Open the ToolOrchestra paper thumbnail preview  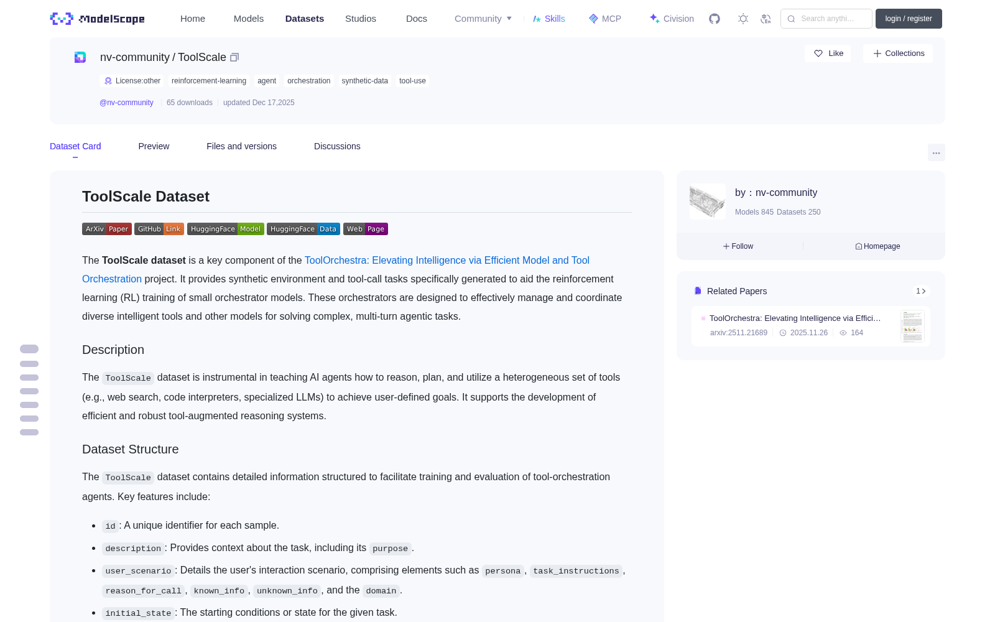click(912, 326)
